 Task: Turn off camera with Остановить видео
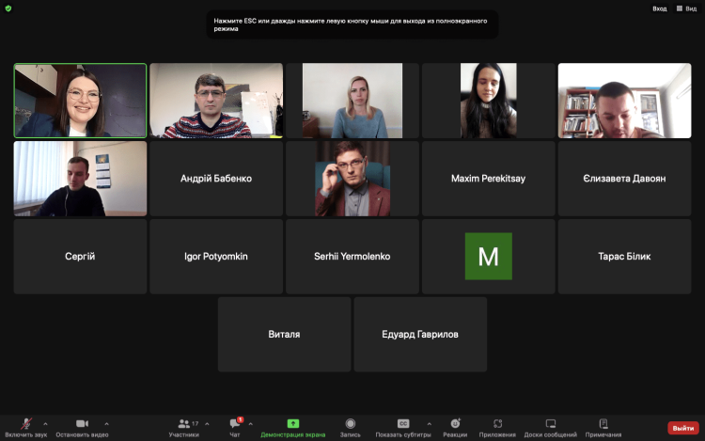click(x=82, y=428)
